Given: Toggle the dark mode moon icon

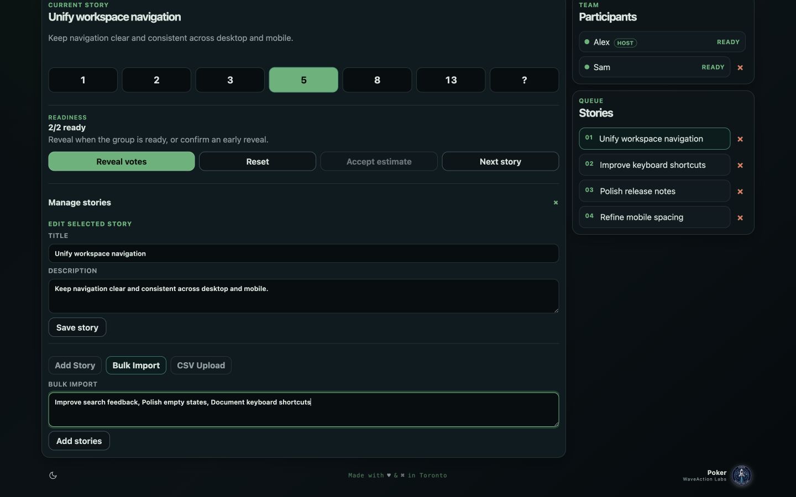Looking at the screenshot, I should [53, 475].
